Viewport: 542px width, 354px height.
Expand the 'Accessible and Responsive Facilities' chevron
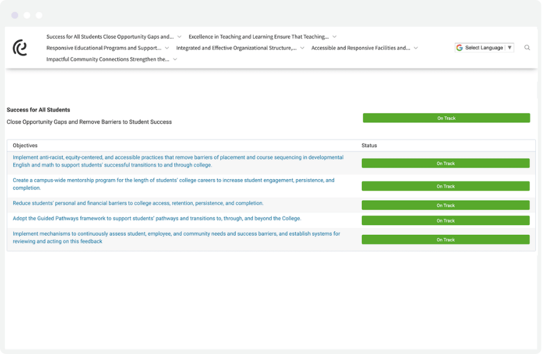[x=416, y=47]
